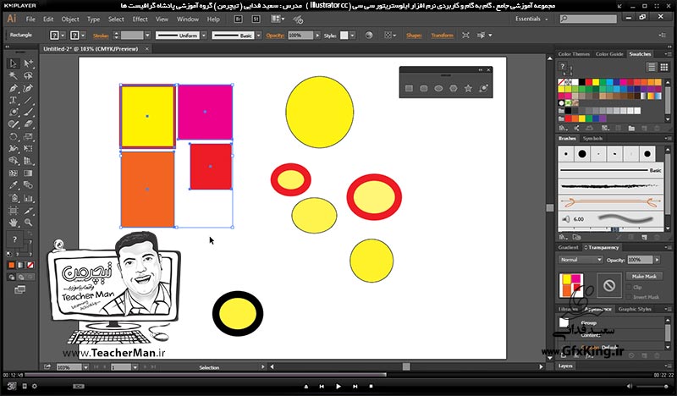This screenshot has width=677, height=396.
Task: Select the Gradient tool
Action: 28,173
